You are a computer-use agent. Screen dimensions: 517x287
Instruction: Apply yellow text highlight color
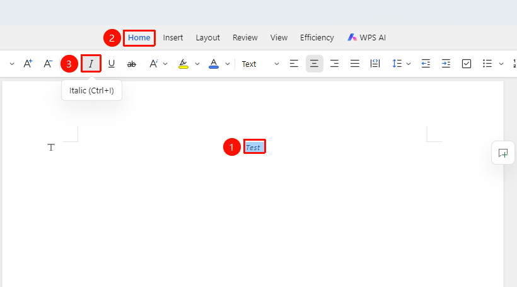[x=183, y=64]
